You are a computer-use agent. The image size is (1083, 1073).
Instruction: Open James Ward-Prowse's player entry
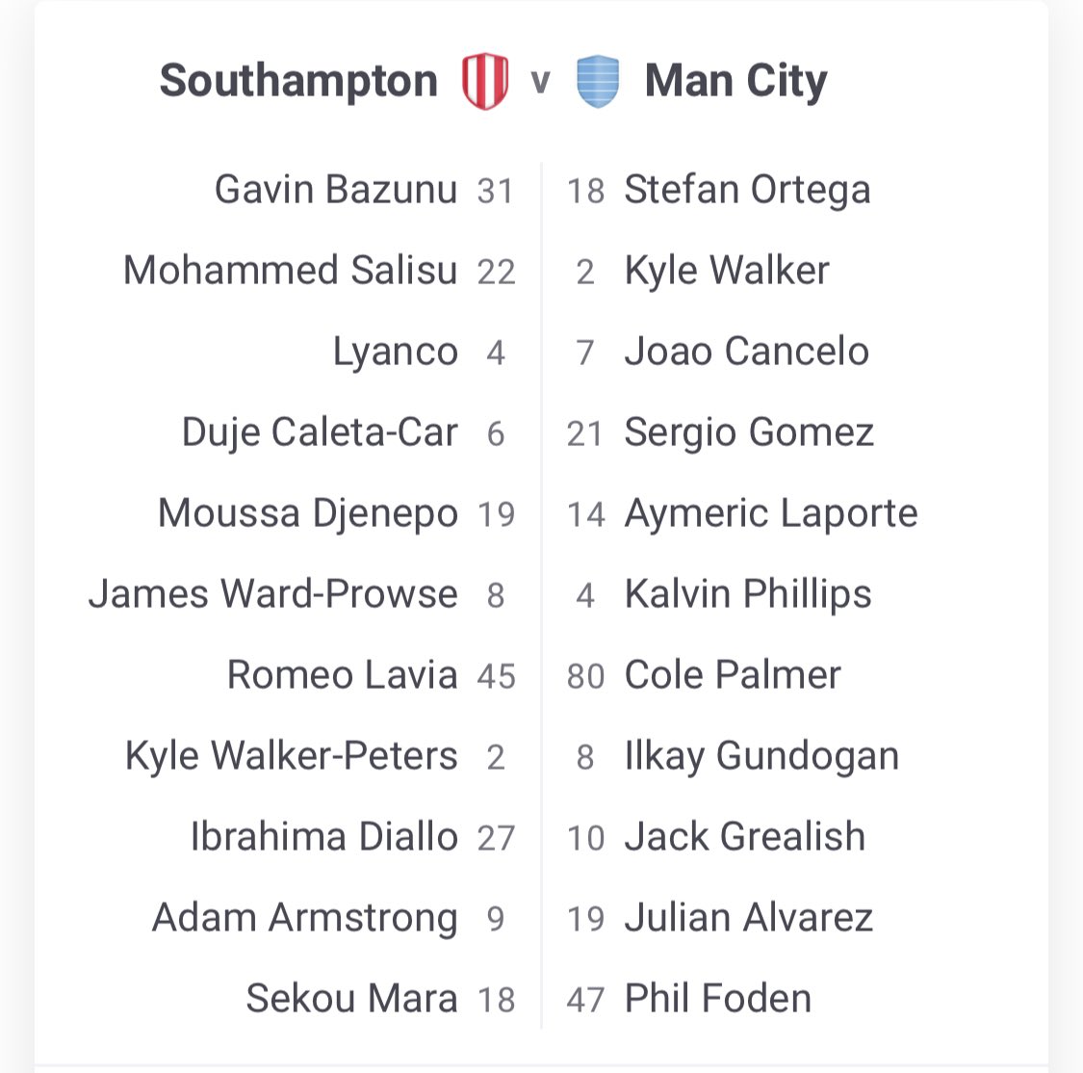tap(273, 594)
